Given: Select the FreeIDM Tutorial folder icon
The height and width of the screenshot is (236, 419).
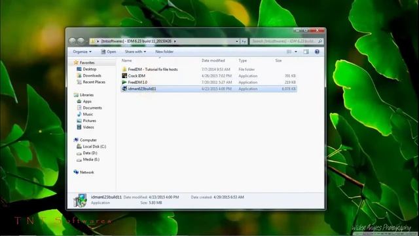Looking at the screenshot, I should pyautogui.click(x=124, y=69).
